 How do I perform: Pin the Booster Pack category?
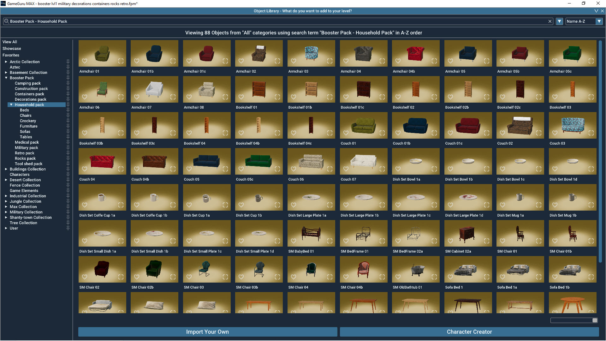(x=68, y=78)
